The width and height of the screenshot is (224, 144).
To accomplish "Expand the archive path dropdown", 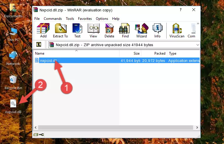I will (x=198, y=45).
